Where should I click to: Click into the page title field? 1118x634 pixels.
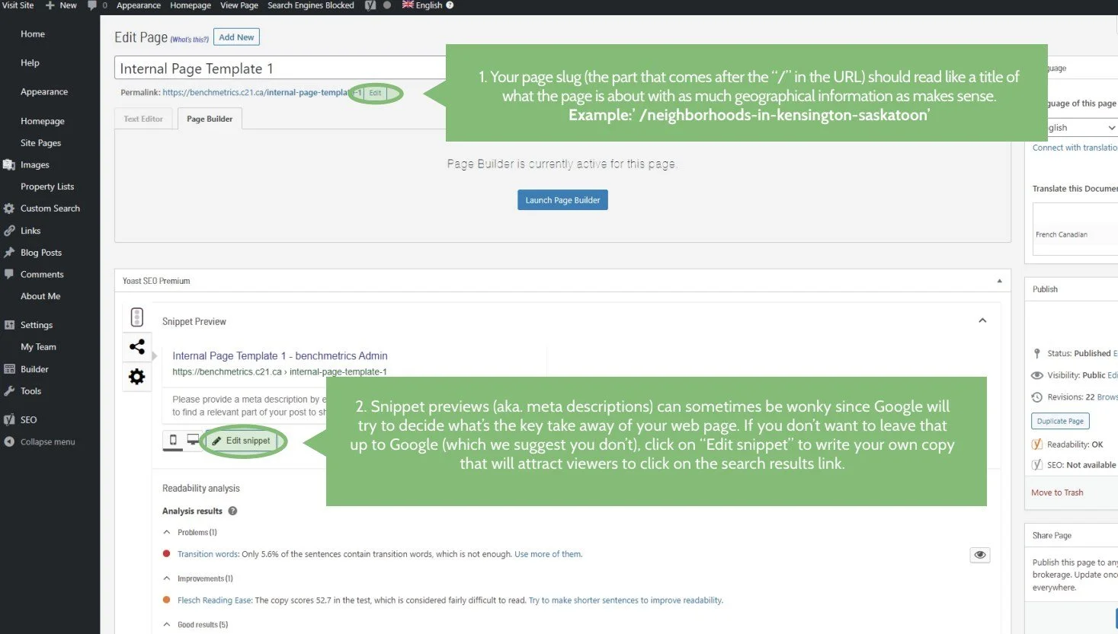(280, 68)
